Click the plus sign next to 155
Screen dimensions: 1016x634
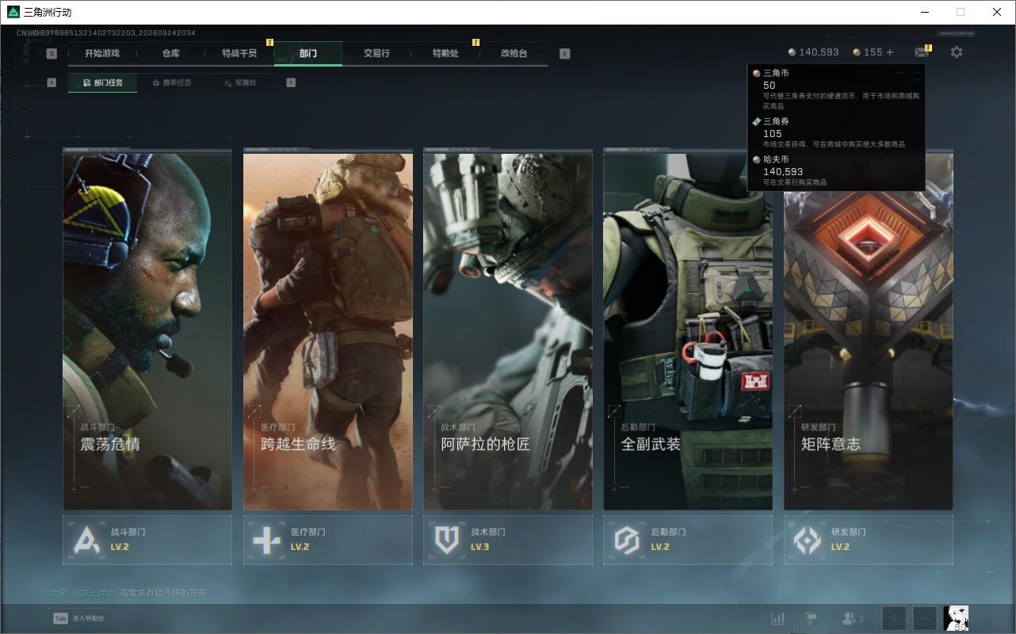(x=890, y=52)
